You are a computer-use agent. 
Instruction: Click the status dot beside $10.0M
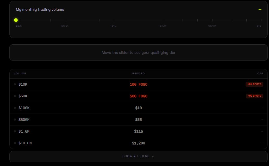click(x=15, y=143)
